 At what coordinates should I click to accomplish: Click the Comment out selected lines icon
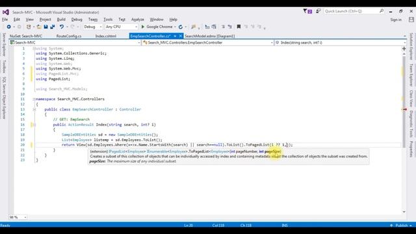[x=207, y=27]
